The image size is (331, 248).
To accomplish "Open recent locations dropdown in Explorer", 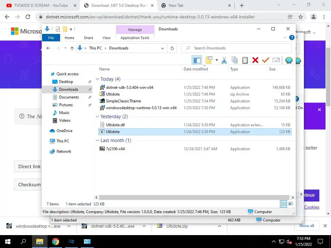I will coord(65,48).
